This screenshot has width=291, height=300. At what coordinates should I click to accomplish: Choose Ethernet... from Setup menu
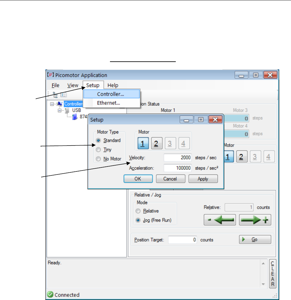pos(112,103)
